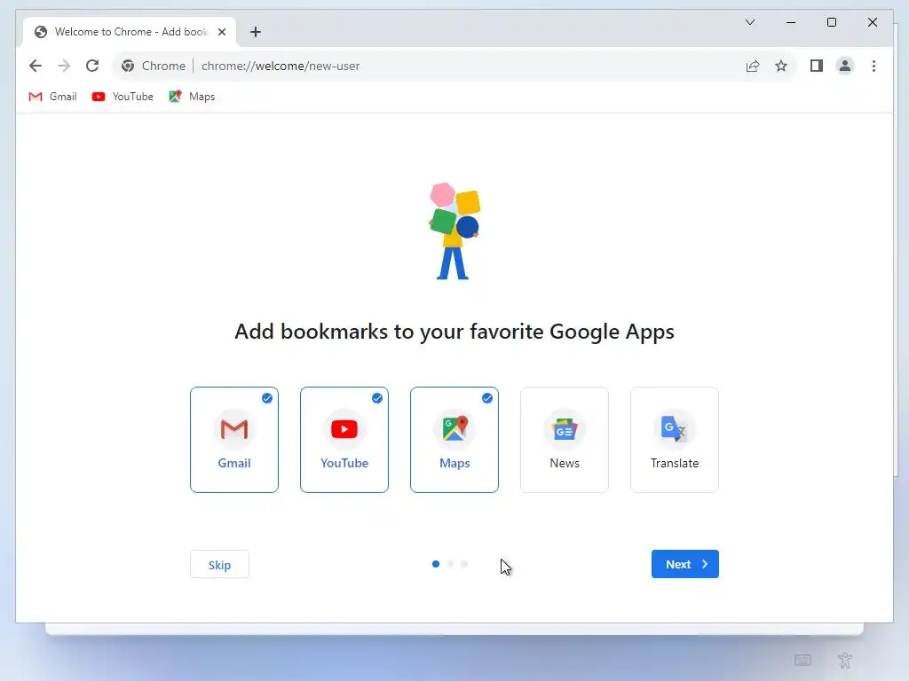Click the Chrome site info icon in the address bar
The height and width of the screenshot is (681, 909).
pyautogui.click(x=128, y=66)
